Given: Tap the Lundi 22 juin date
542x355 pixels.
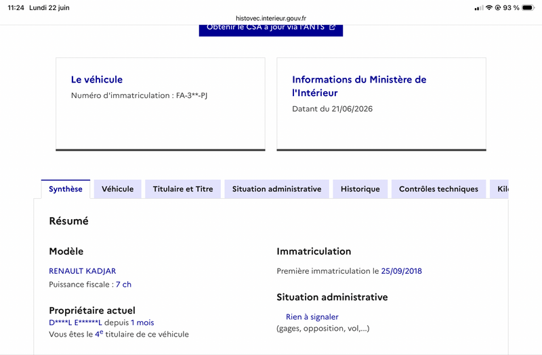Looking at the screenshot, I should coord(49,7).
